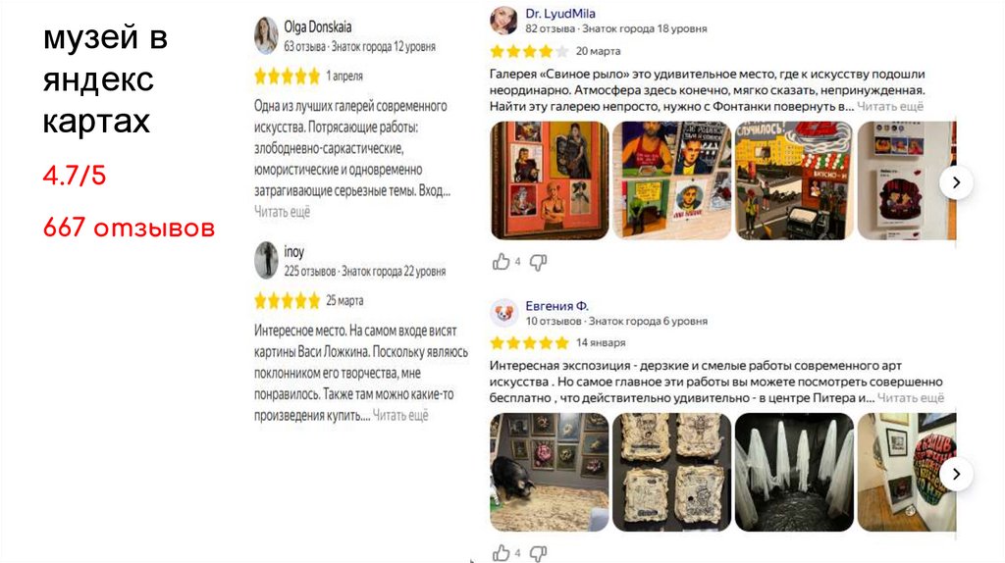
Task: Open Dr. LyudMila's profile avatar
Action: (x=503, y=21)
